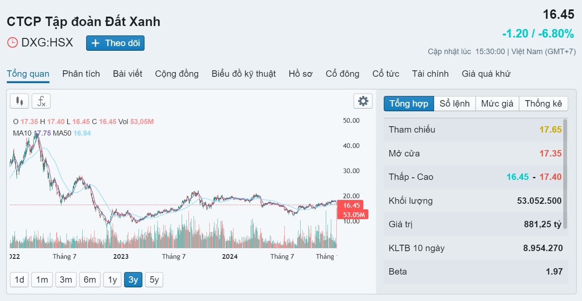Switch to the Tổng quan tab
Screen dimensions: 582x301
coord(28,74)
